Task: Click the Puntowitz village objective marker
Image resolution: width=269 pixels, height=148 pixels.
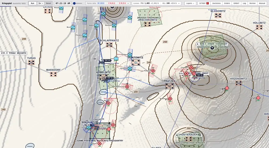Action: pyautogui.click(x=136, y=62)
